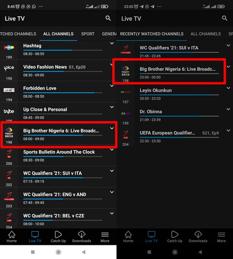The width and height of the screenshot is (233, 259).
Task: Tap Forbidden Love progress bar
Action: [x=62, y=92]
